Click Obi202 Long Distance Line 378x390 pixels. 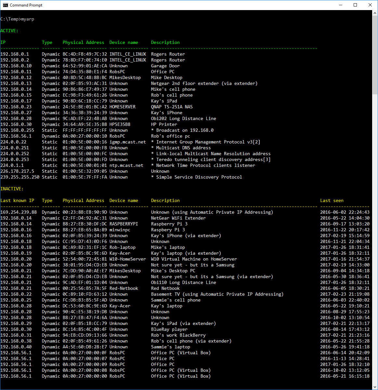[x=183, y=119]
